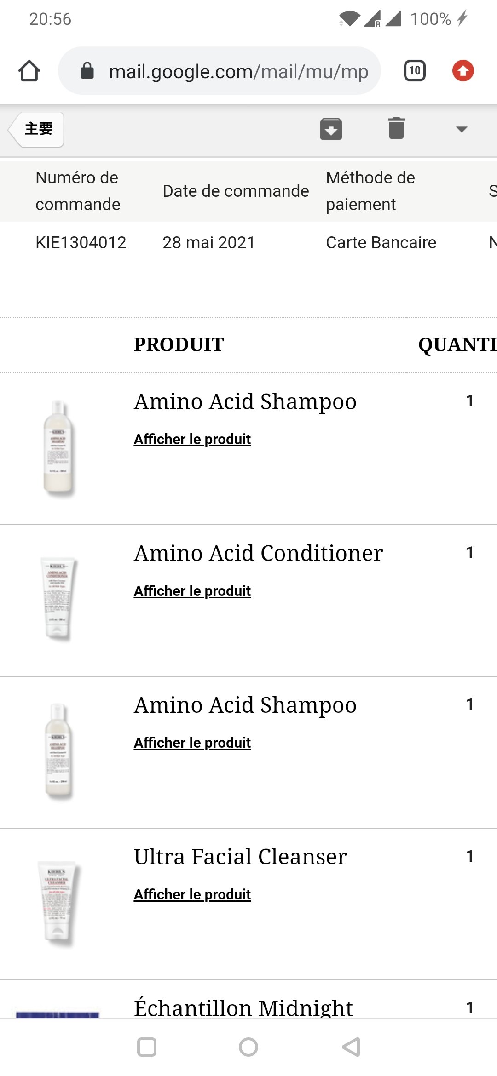Expand the more actions dropdown arrow

462,129
